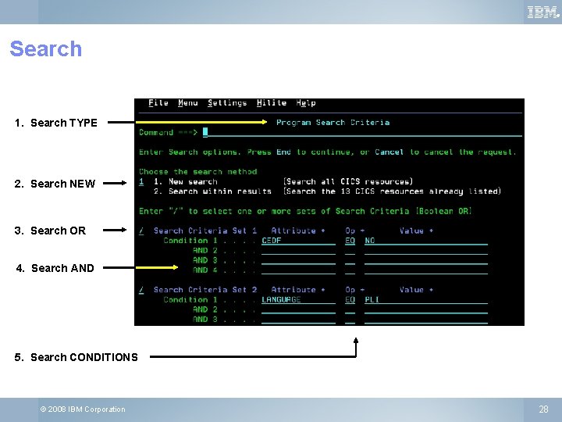Click the 'Search Criteria Set 2' label
The image size is (562, 422).
coord(205,290)
